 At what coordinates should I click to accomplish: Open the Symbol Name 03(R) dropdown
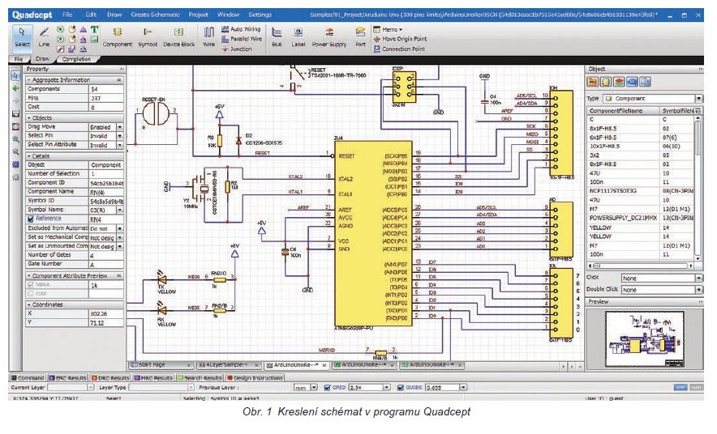[120, 211]
